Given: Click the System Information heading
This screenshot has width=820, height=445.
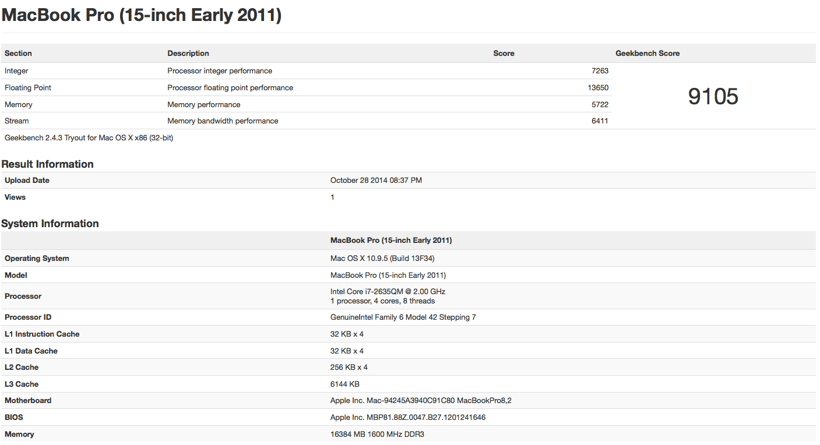Looking at the screenshot, I should pyautogui.click(x=50, y=223).
